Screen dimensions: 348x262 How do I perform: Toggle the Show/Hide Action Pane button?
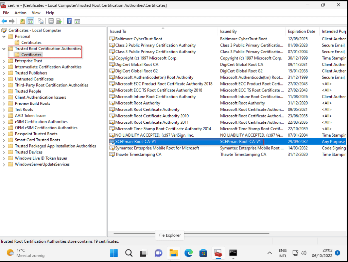coord(77,21)
